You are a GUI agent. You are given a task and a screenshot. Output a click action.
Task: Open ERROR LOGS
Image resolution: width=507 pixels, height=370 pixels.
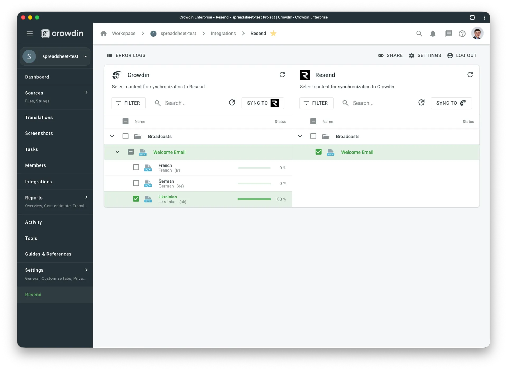click(126, 55)
